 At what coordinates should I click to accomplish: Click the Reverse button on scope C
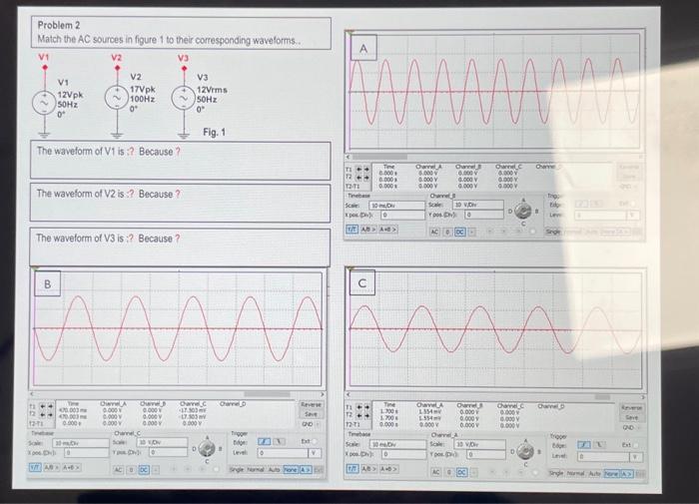click(632, 408)
